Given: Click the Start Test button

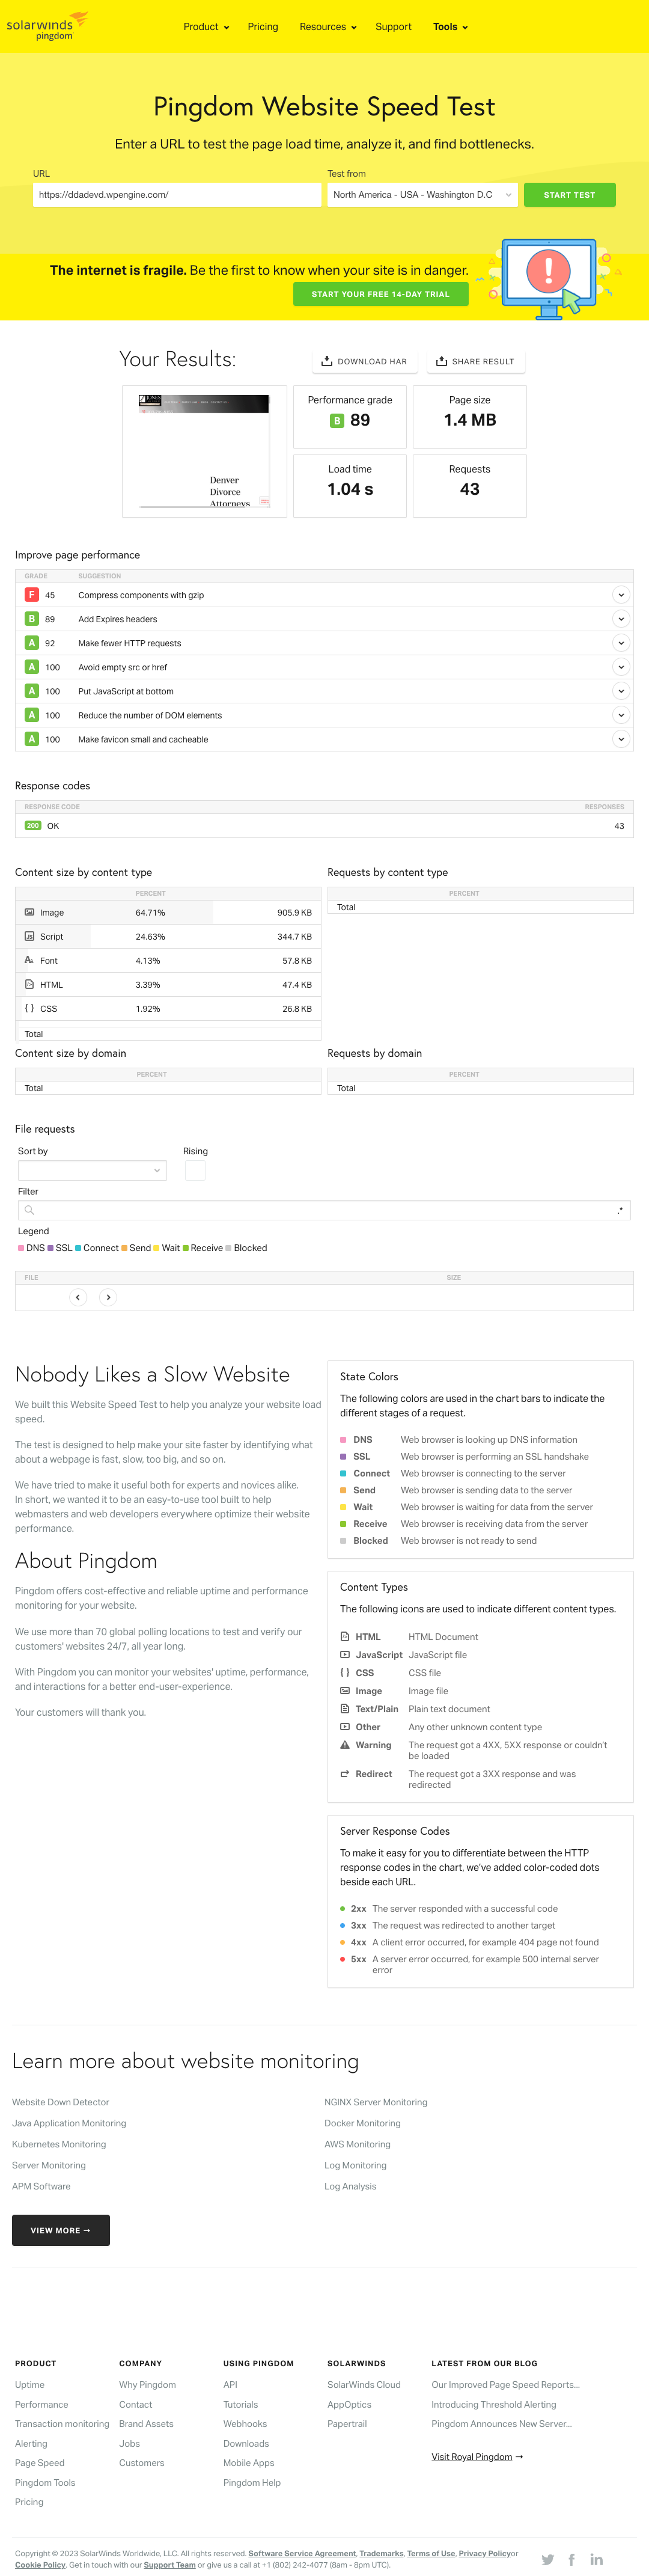Looking at the screenshot, I should pyautogui.click(x=569, y=195).
